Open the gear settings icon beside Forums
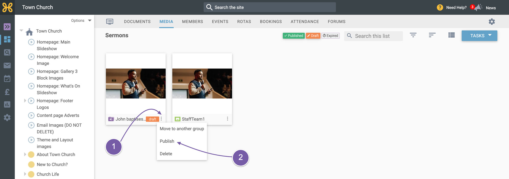The width and height of the screenshot is (509, 179). pyautogui.click(x=492, y=22)
